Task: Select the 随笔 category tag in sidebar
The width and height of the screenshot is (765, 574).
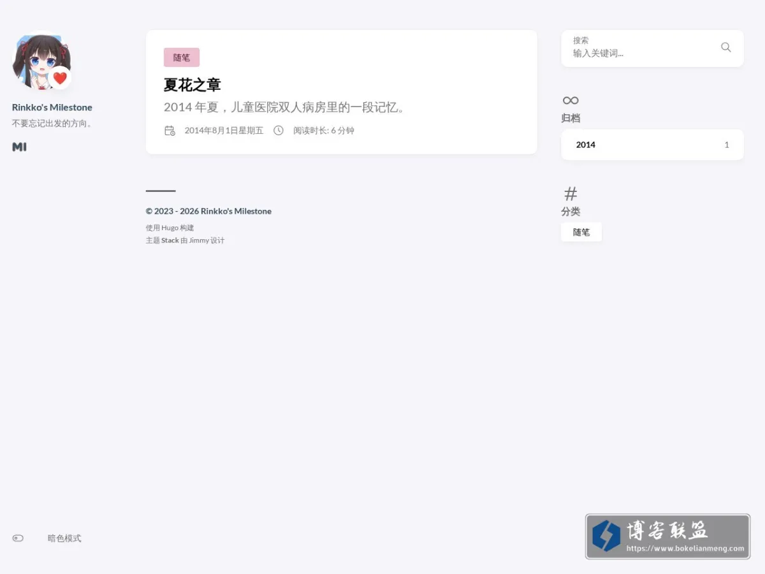Action: coord(581,232)
